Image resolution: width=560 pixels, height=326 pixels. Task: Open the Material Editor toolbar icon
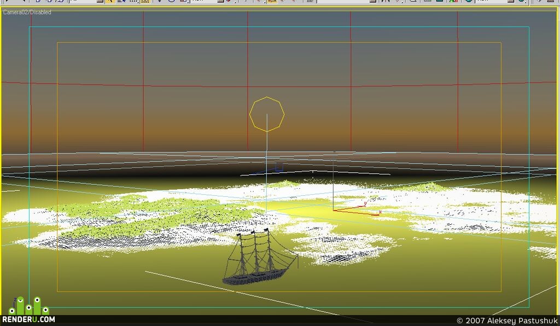[x=453, y=2]
